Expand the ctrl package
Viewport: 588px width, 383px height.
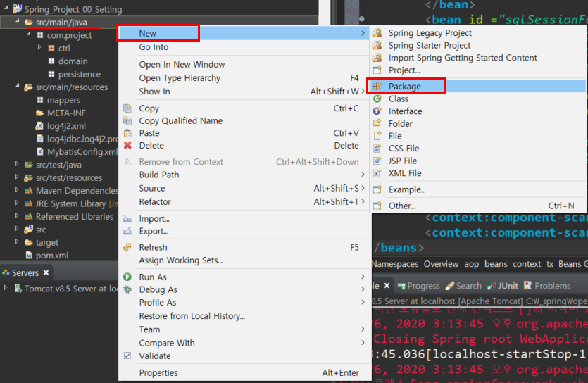pos(39,48)
